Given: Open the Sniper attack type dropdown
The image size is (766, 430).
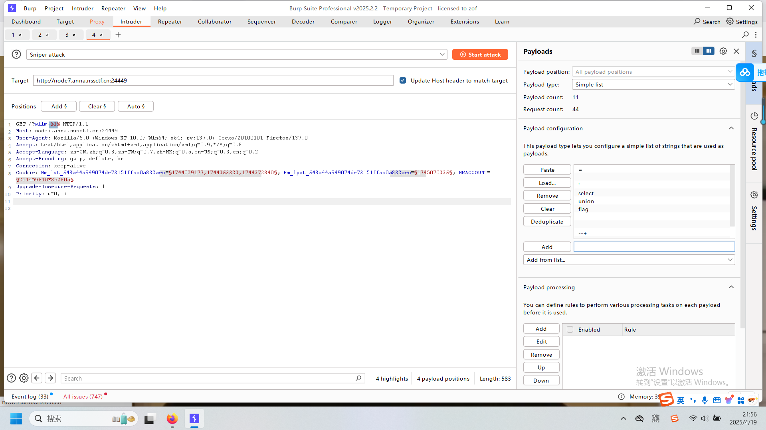Looking at the screenshot, I should point(237,54).
